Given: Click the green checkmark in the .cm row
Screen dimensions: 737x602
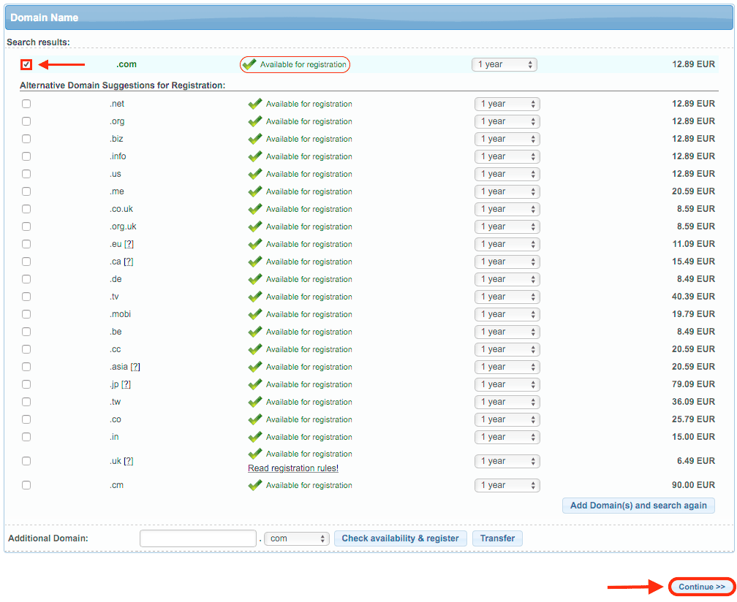Looking at the screenshot, I should 255,485.
